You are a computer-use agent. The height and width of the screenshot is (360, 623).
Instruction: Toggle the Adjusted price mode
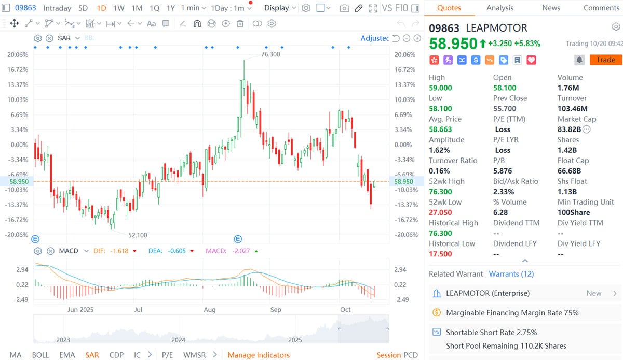(x=375, y=38)
